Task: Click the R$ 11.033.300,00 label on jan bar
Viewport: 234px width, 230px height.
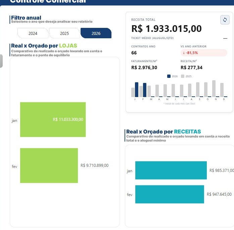Action: pos(68,120)
